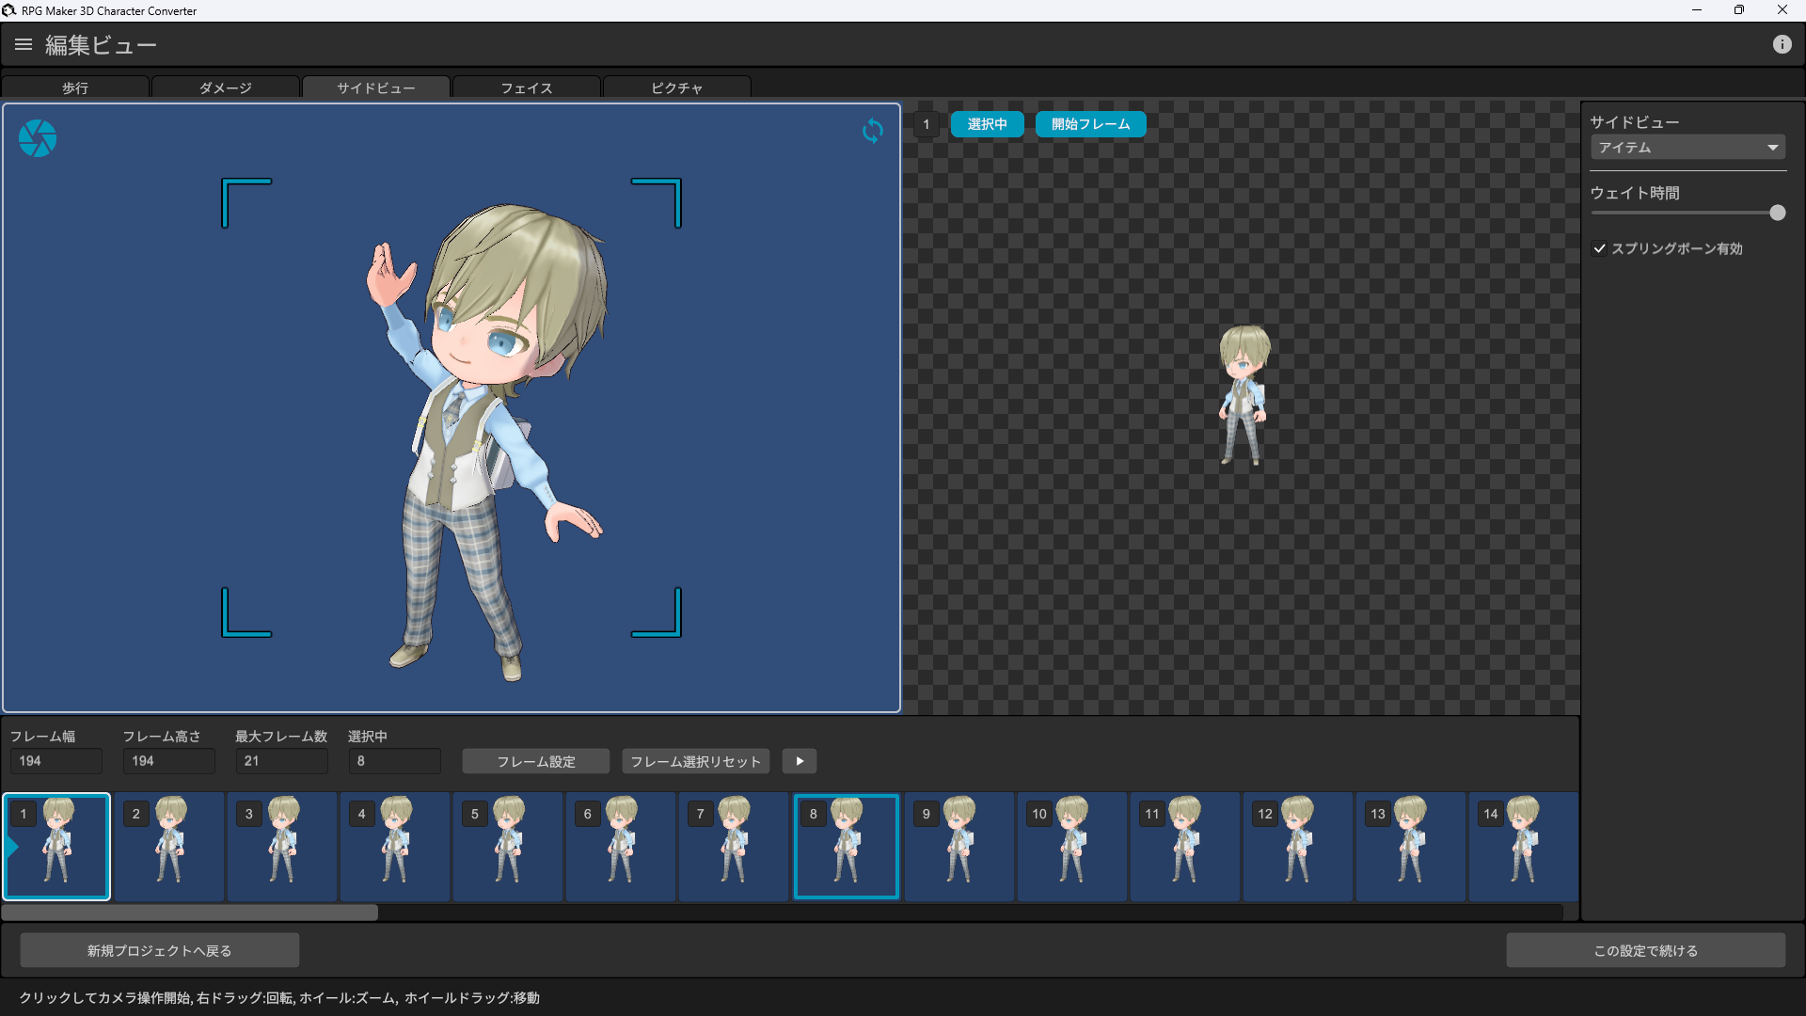
Task: Play the frame animation preview
Action: click(x=800, y=761)
